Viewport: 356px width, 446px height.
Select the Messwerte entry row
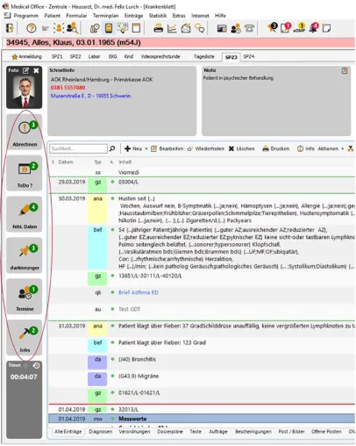point(202,419)
